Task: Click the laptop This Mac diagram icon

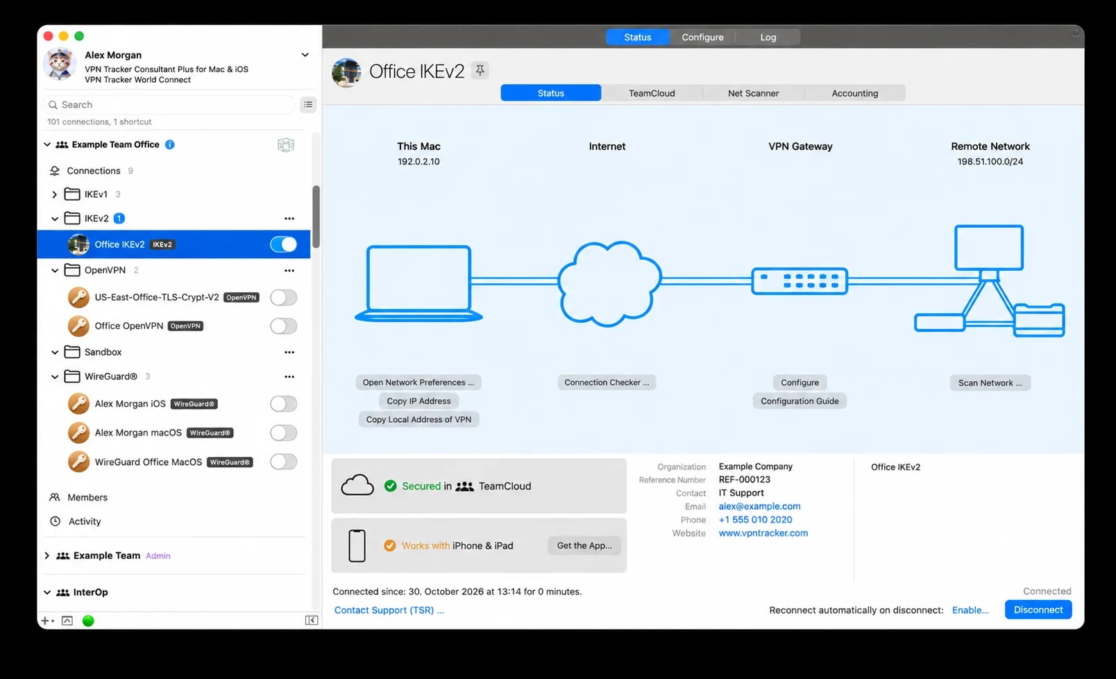Action: point(418,283)
